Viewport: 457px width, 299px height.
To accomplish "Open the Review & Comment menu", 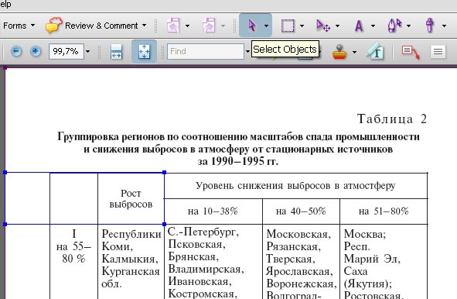I will click(96, 26).
